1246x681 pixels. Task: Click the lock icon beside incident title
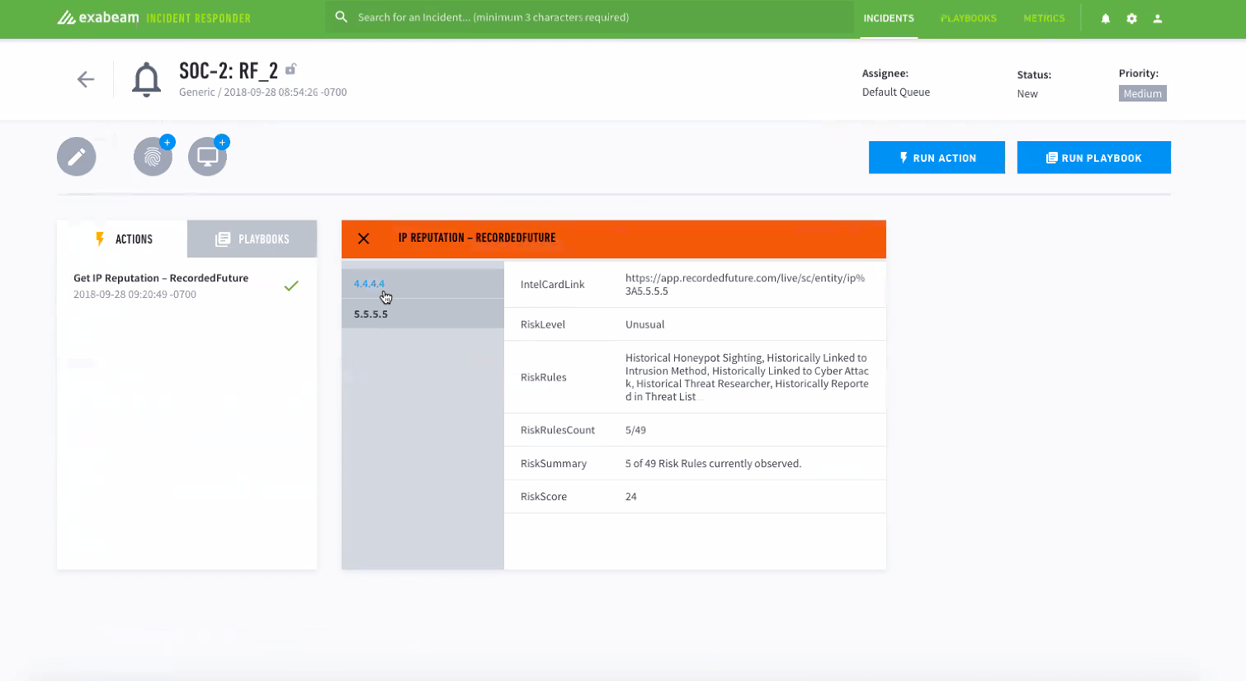290,69
